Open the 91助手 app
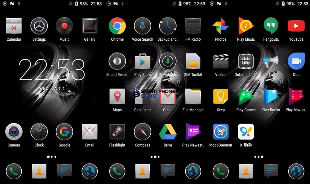Viewport: 310px width, 184px height. [x=246, y=132]
